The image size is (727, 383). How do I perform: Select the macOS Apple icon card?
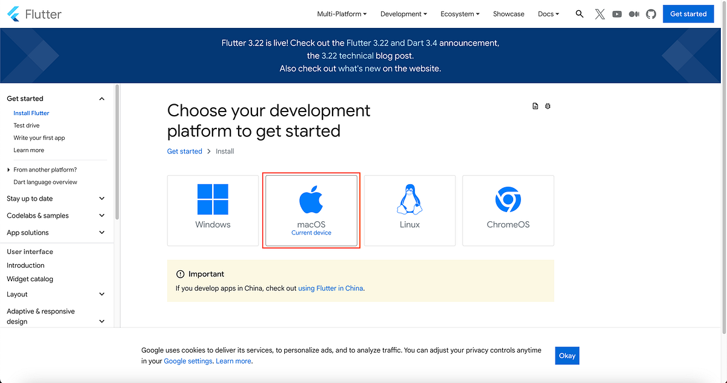click(x=311, y=198)
